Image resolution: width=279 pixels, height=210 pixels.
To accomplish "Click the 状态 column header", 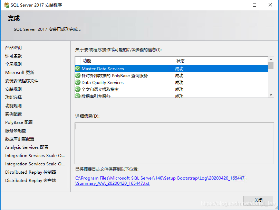I will pyautogui.click(x=221, y=61).
